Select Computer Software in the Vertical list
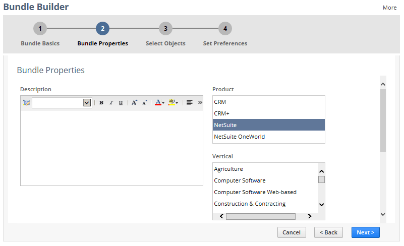 coord(265,180)
